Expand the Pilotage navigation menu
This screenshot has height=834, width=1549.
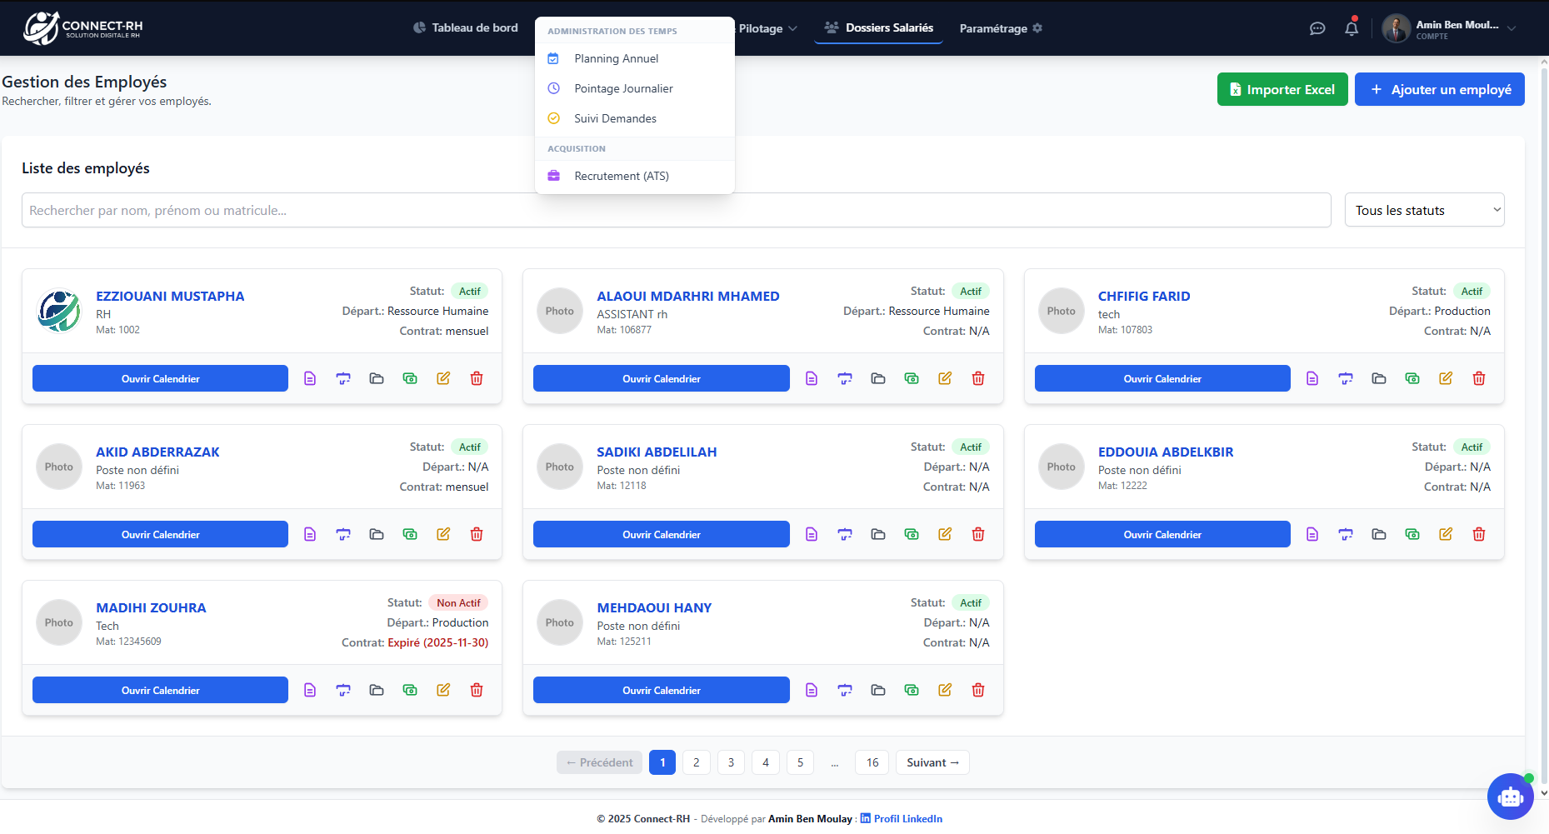767,28
